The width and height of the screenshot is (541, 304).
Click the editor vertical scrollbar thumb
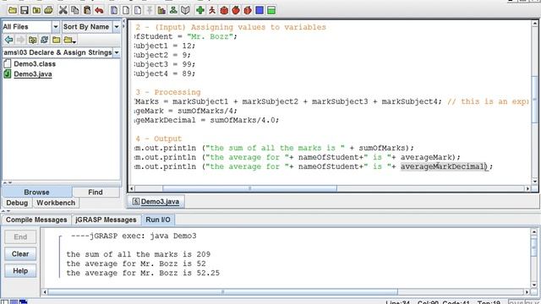[x=534, y=99]
